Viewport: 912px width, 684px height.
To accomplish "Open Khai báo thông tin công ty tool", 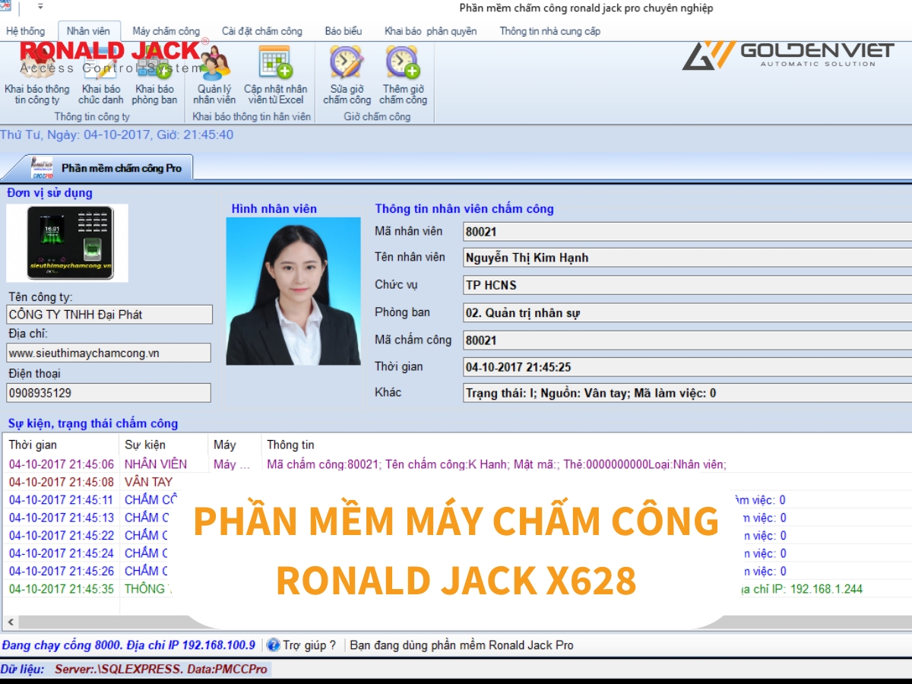I will point(36,80).
